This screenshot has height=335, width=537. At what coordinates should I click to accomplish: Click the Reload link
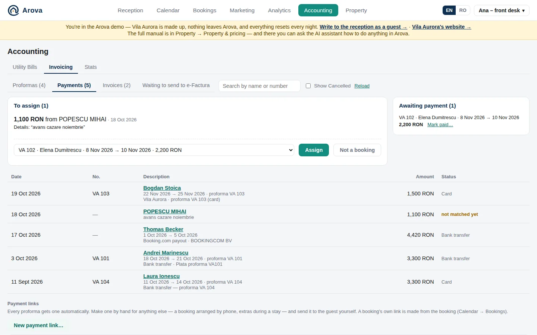click(x=362, y=86)
